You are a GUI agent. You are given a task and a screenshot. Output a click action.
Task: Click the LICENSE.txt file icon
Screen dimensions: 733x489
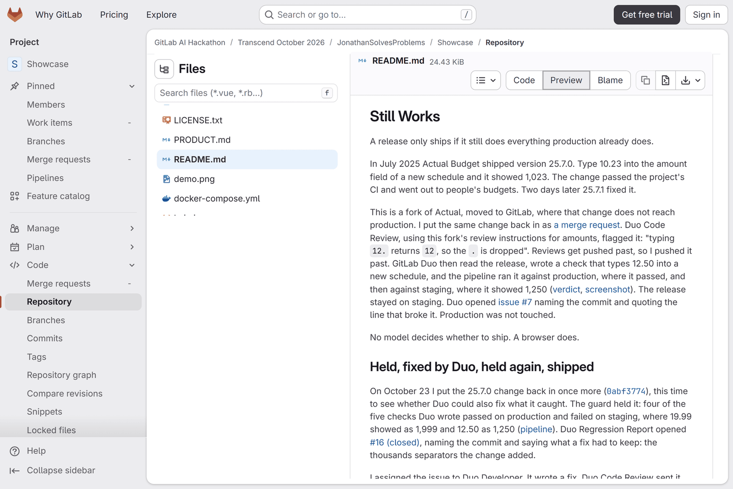(166, 120)
